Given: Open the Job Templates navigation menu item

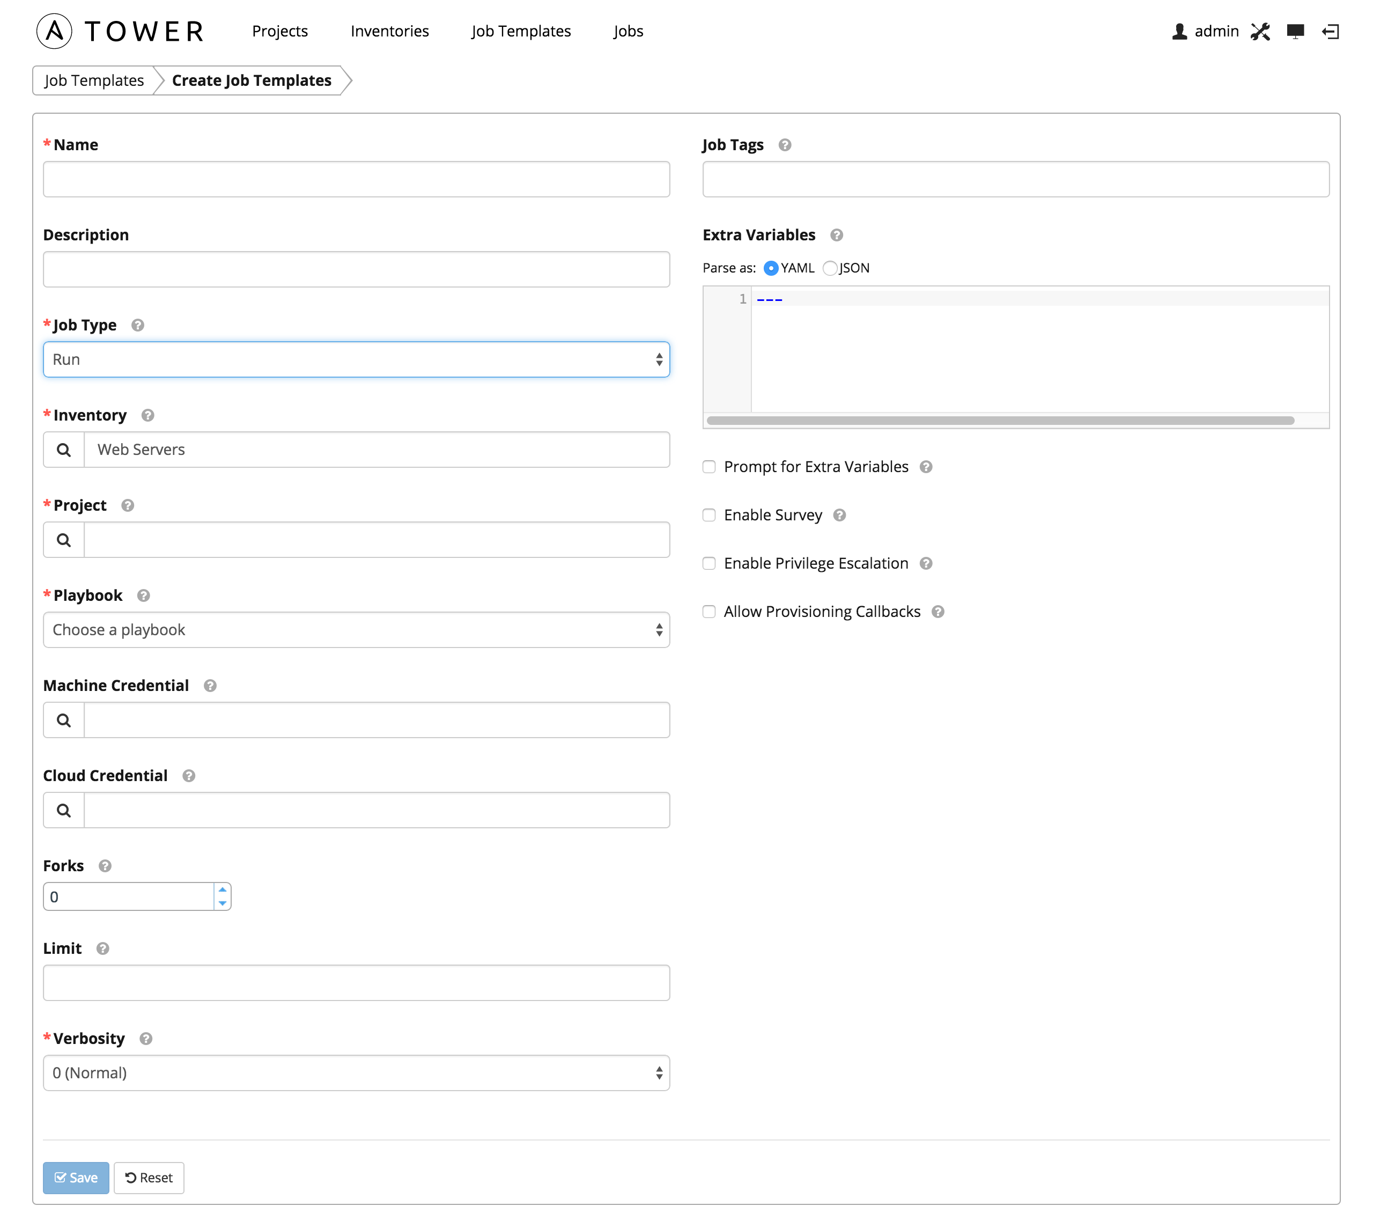Looking at the screenshot, I should pos(521,30).
